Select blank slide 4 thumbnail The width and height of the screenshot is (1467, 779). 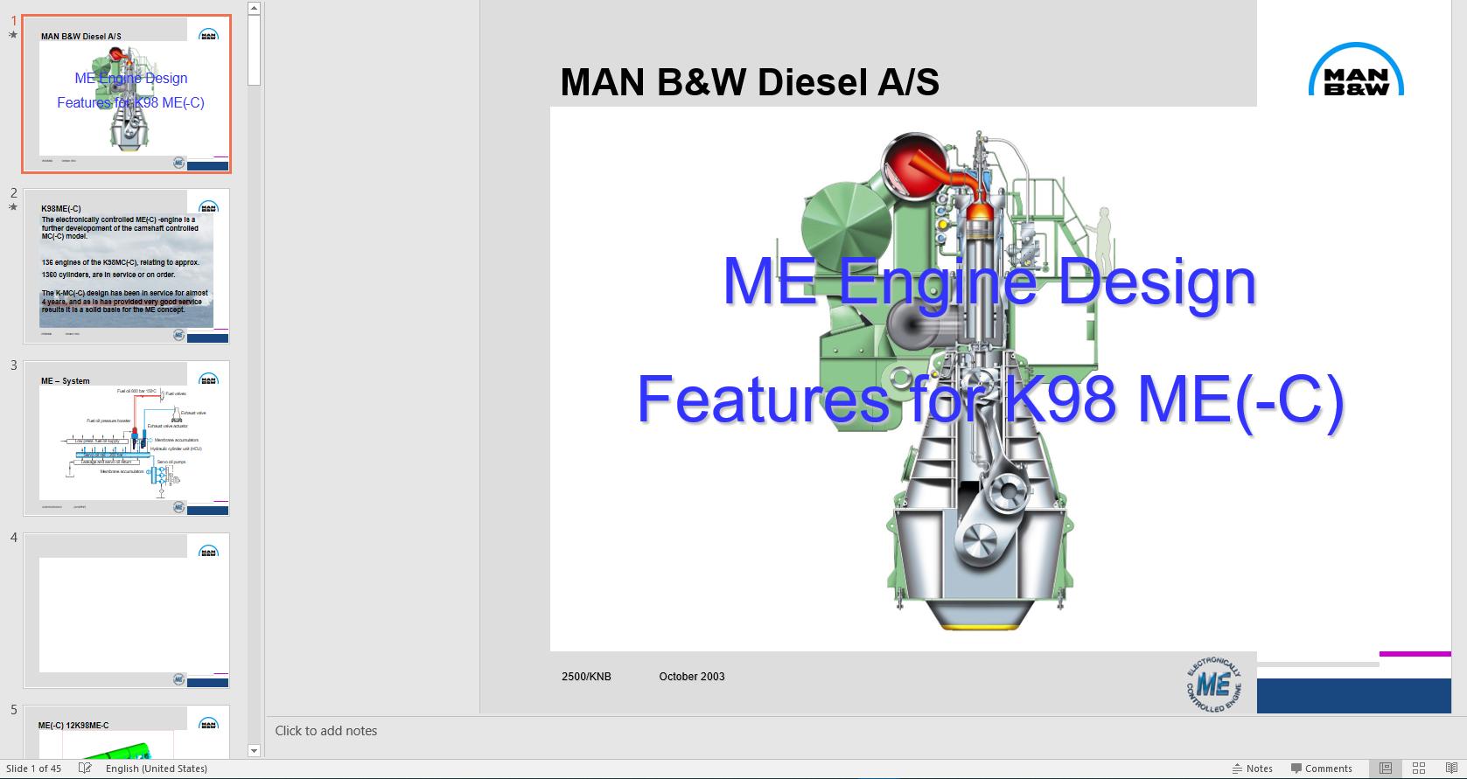[x=127, y=610]
